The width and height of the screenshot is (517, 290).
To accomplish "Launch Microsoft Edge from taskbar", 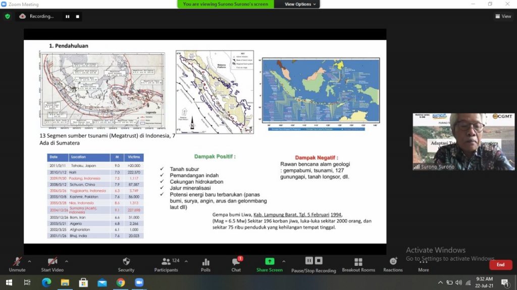I will (46, 282).
